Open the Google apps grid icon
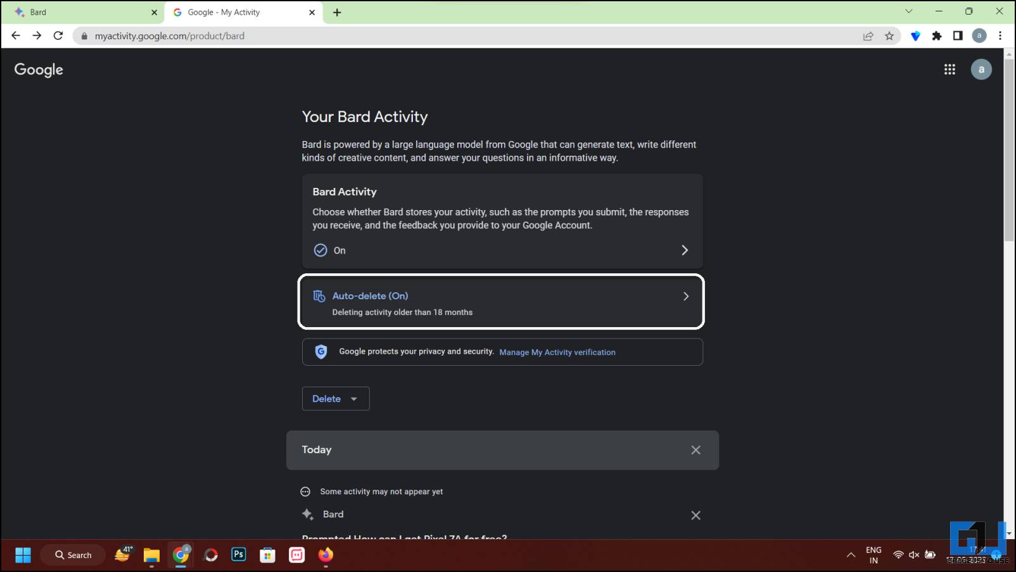Image resolution: width=1016 pixels, height=572 pixels. 949,70
